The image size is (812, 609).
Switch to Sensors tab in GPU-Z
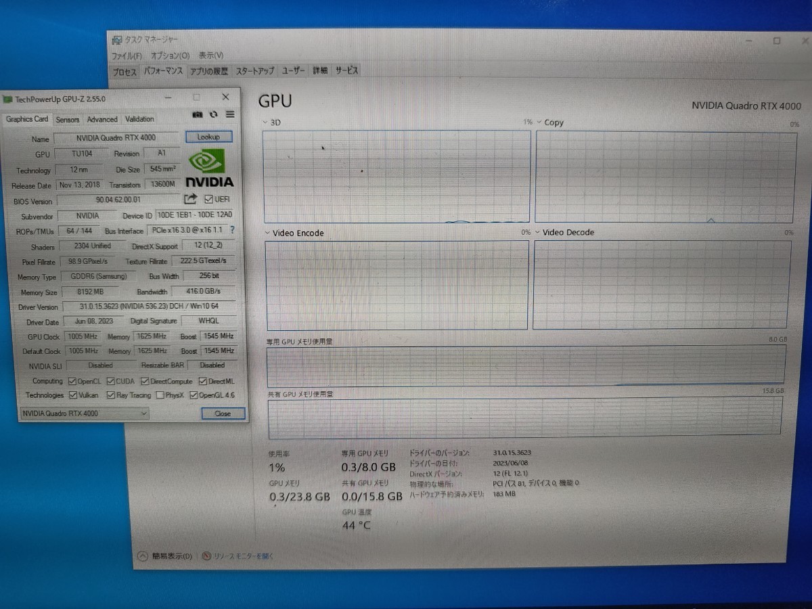[x=68, y=120]
